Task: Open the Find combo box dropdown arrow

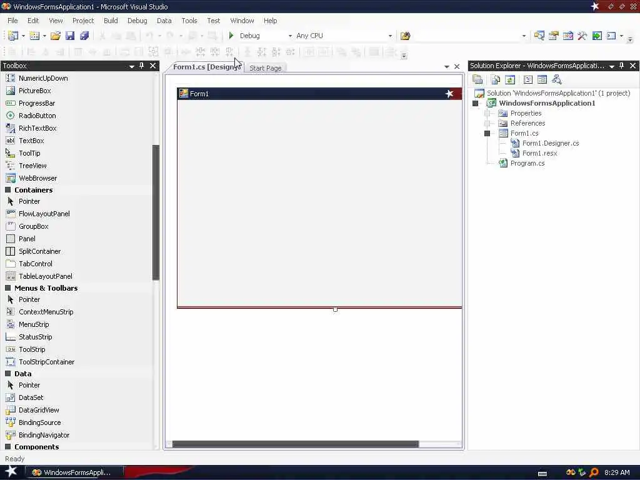Action: (524, 36)
